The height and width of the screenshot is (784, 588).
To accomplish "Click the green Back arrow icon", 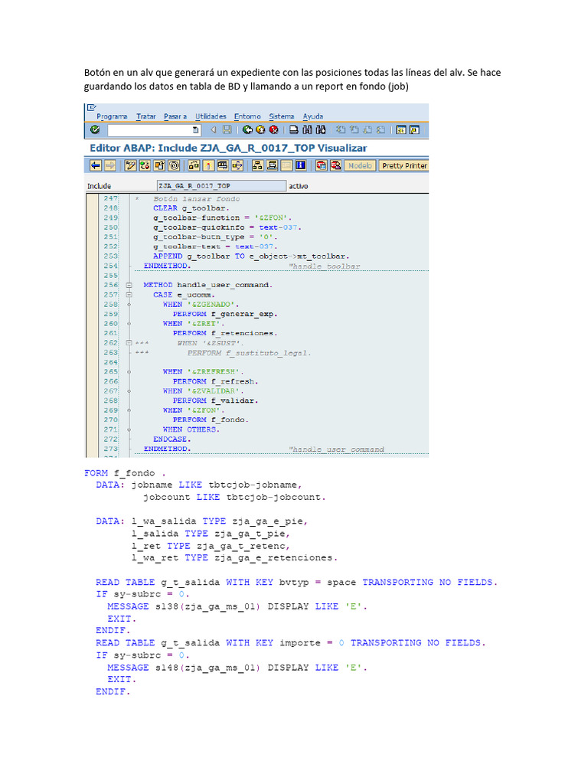I will pos(247,130).
